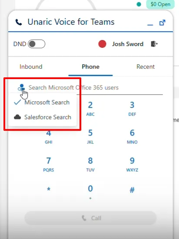Viewport: 179px width, 239px height.
Task: Dial digit 6 MNO on keypad
Action: (x=132, y=136)
